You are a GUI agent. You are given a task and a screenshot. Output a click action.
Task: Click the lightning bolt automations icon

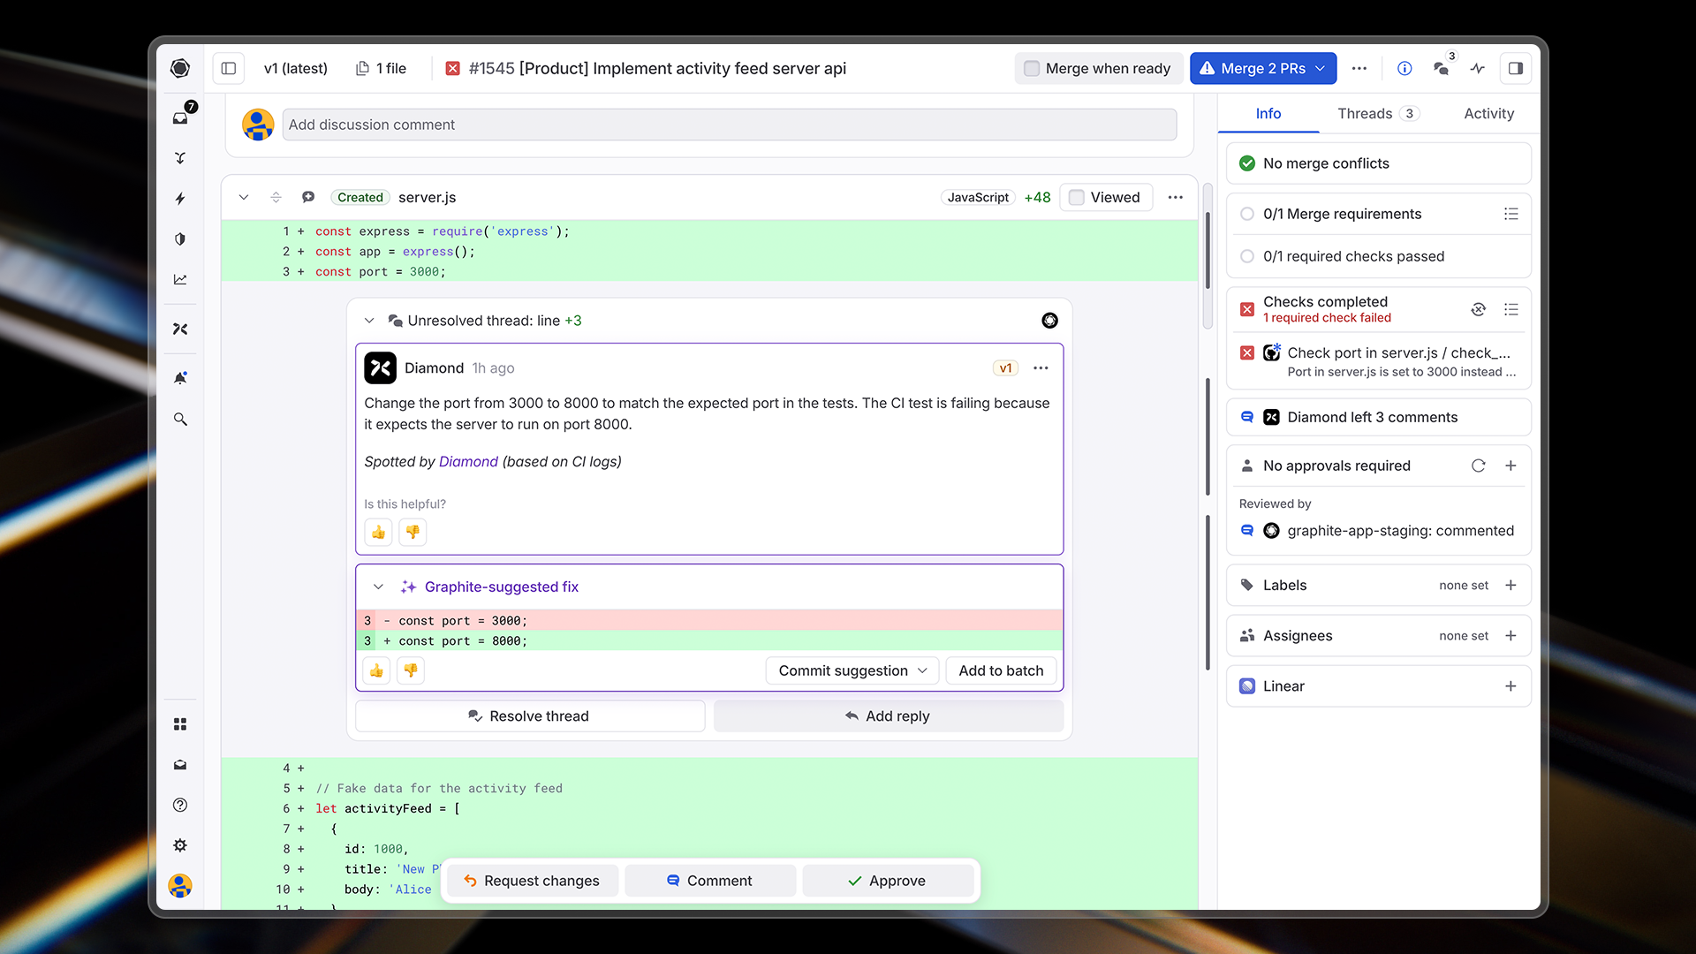[x=180, y=199]
